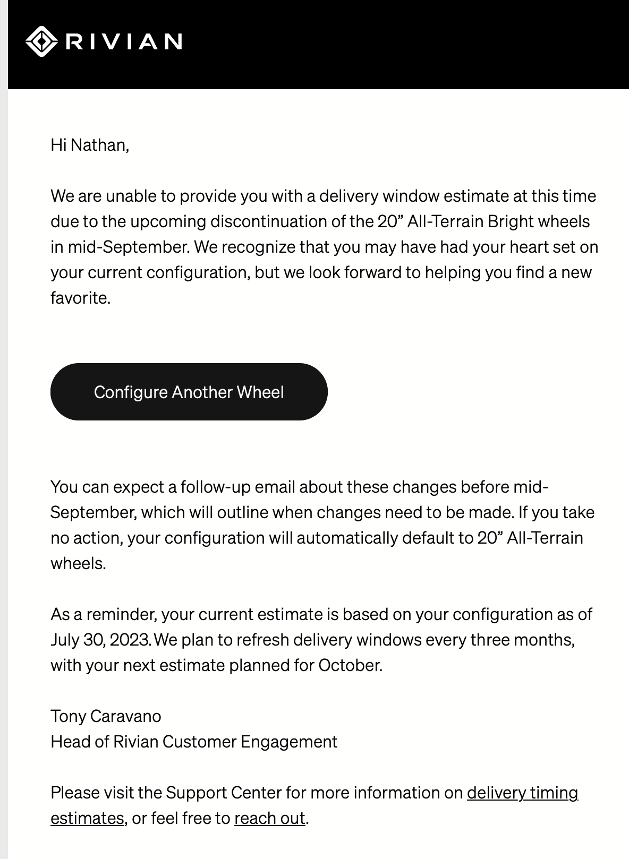The image size is (629, 859).
Task: Click an empty area of the black header banner
Action: (x=404, y=44)
